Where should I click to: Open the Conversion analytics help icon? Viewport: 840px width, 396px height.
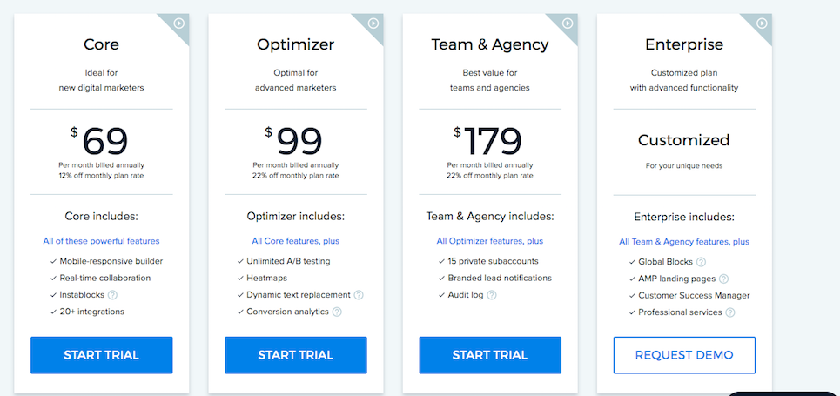[336, 312]
